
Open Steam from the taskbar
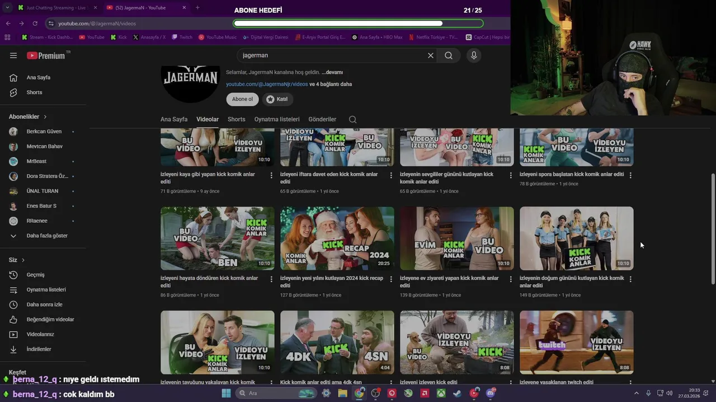(458, 393)
